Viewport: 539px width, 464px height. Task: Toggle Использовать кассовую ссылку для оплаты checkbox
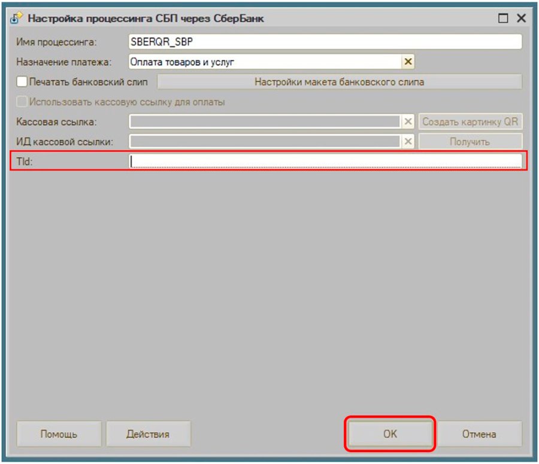[22, 102]
